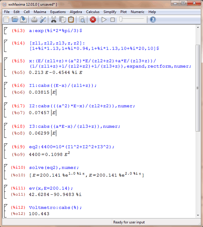Click the Copy selection icon
The width and height of the screenshot is (203, 227).
pos(62,20)
